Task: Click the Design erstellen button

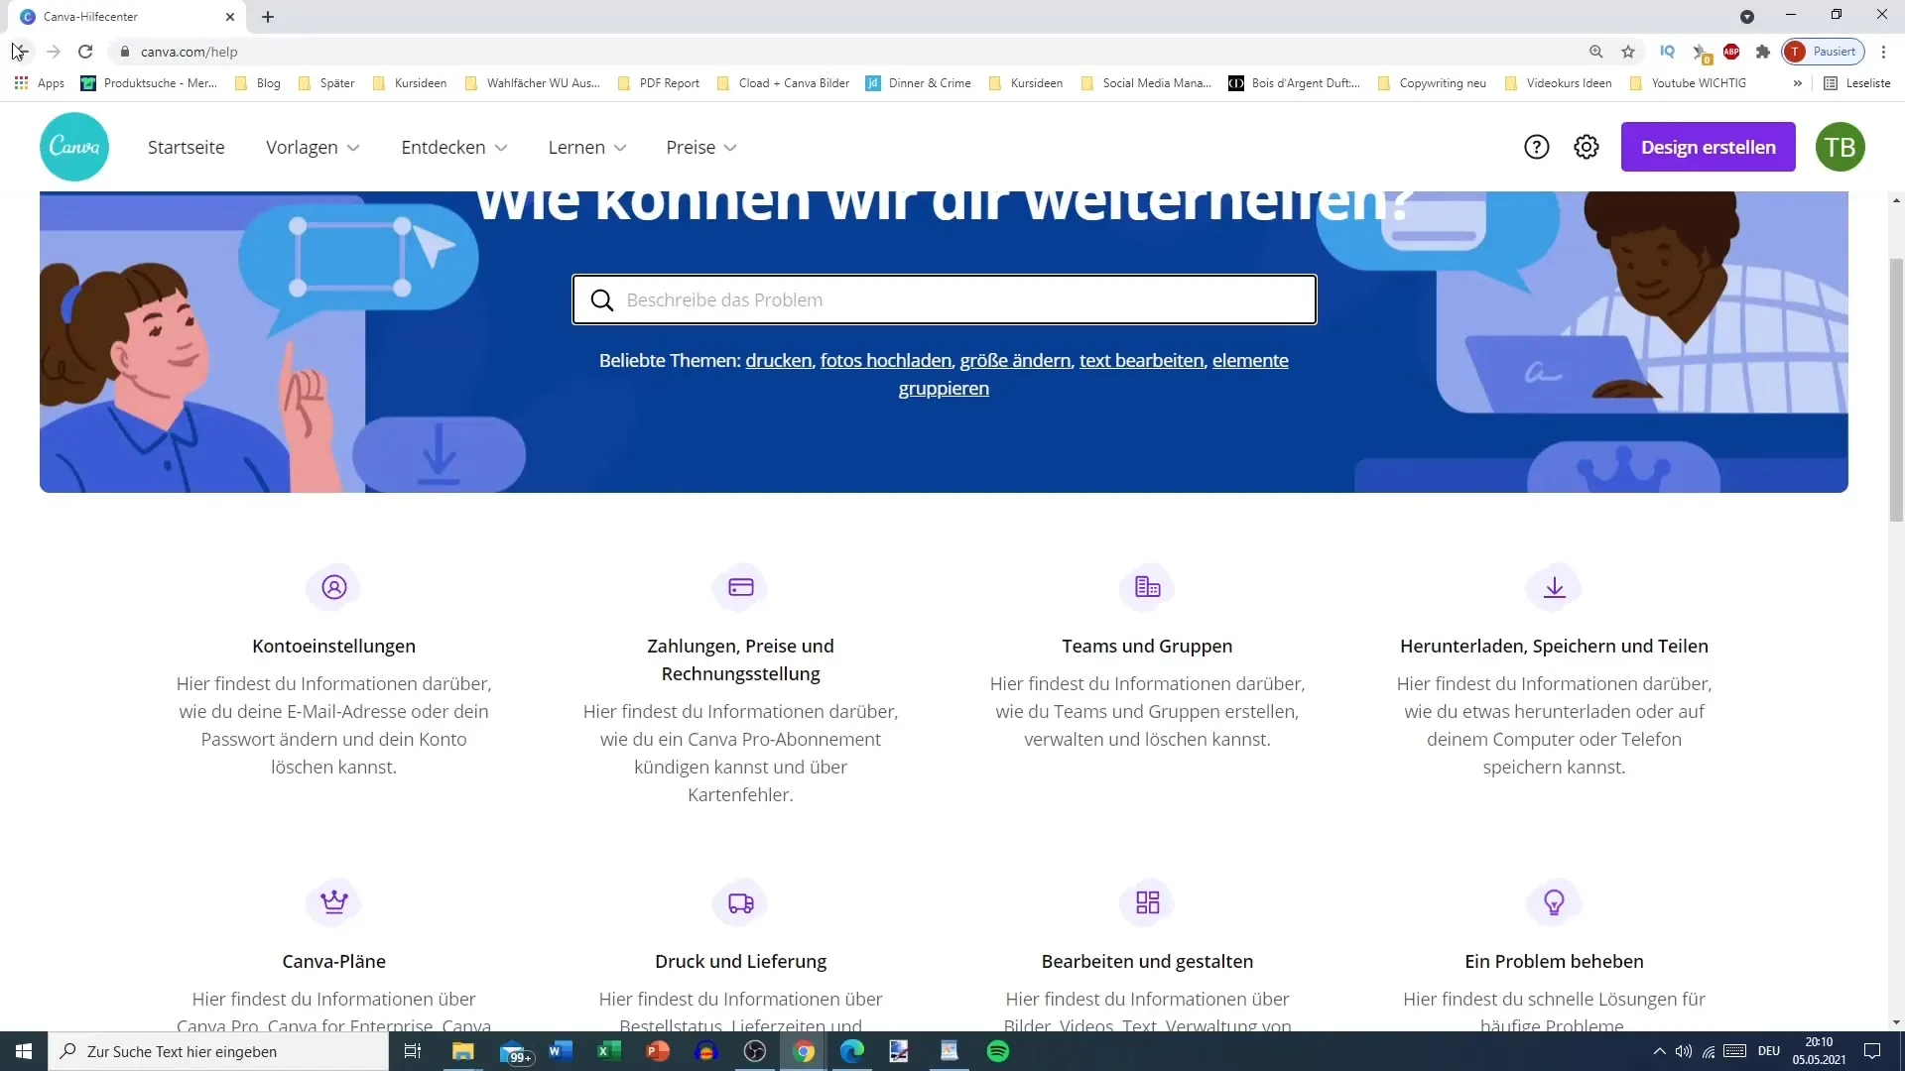Action: tap(1708, 147)
